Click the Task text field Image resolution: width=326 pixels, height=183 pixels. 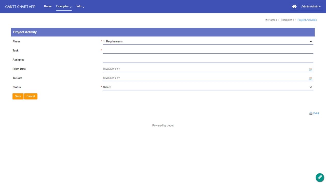click(x=208, y=51)
